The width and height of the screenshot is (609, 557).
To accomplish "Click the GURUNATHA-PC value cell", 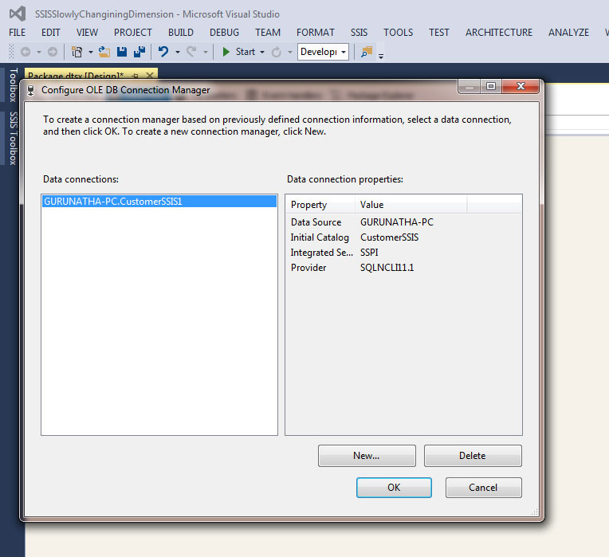I will 396,222.
